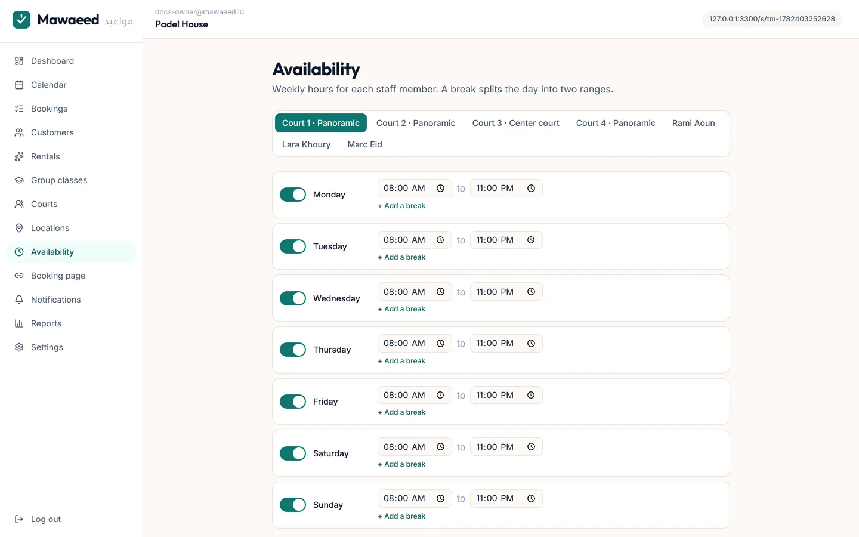Click Saturday end time field 11:00 PM
859x537 pixels.
point(506,447)
